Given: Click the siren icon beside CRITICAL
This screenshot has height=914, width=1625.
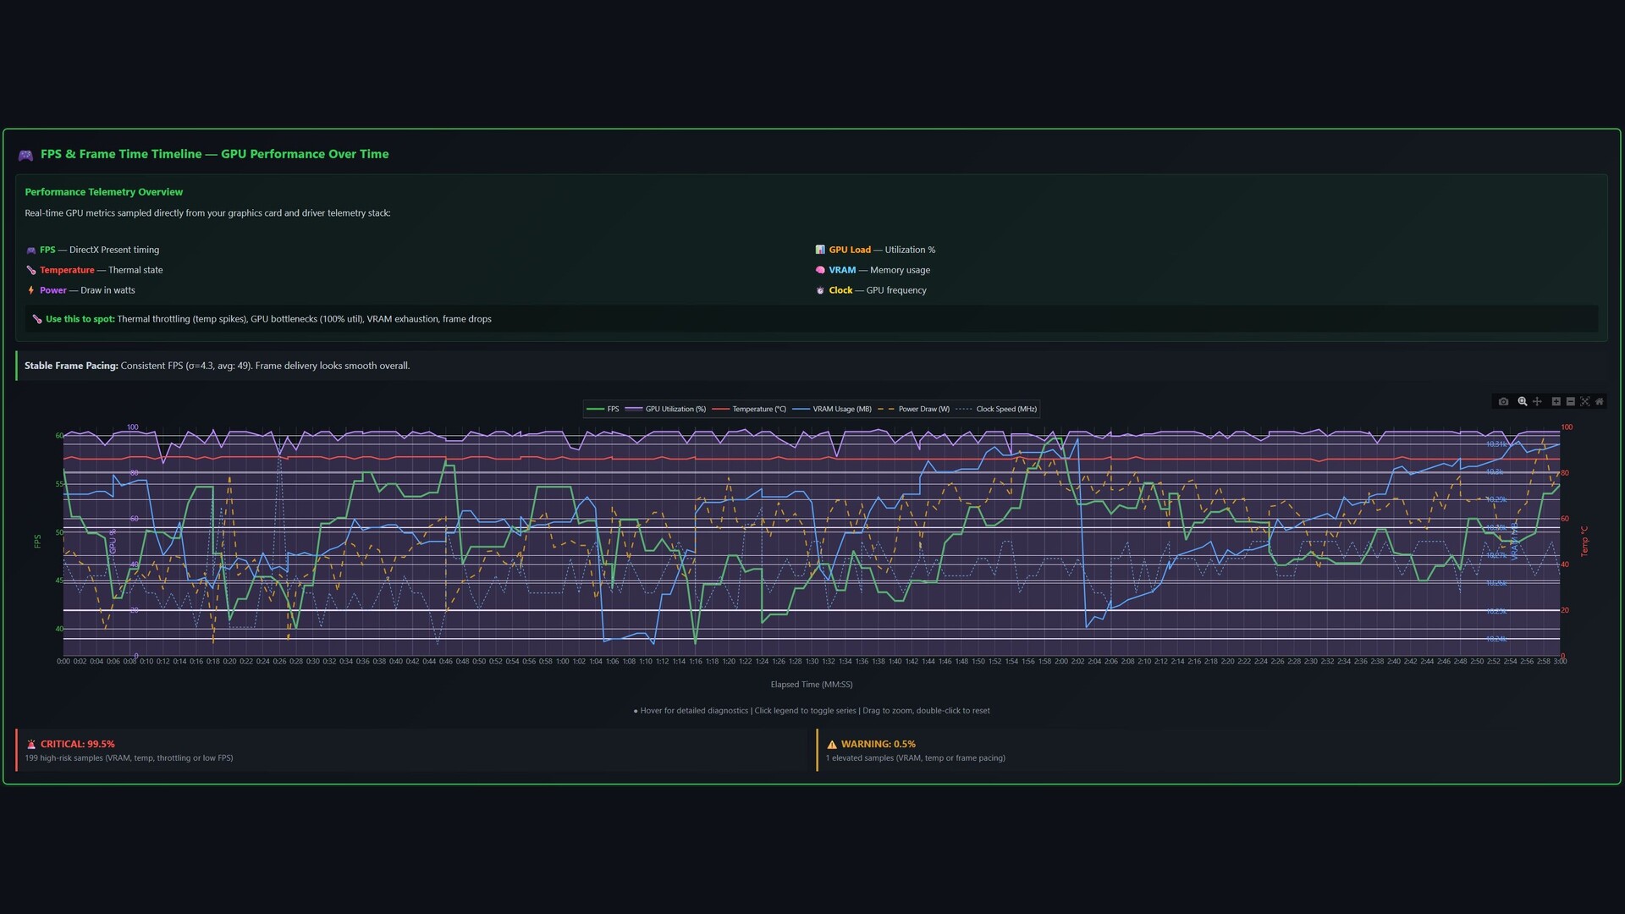Looking at the screenshot, I should [31, 745].
